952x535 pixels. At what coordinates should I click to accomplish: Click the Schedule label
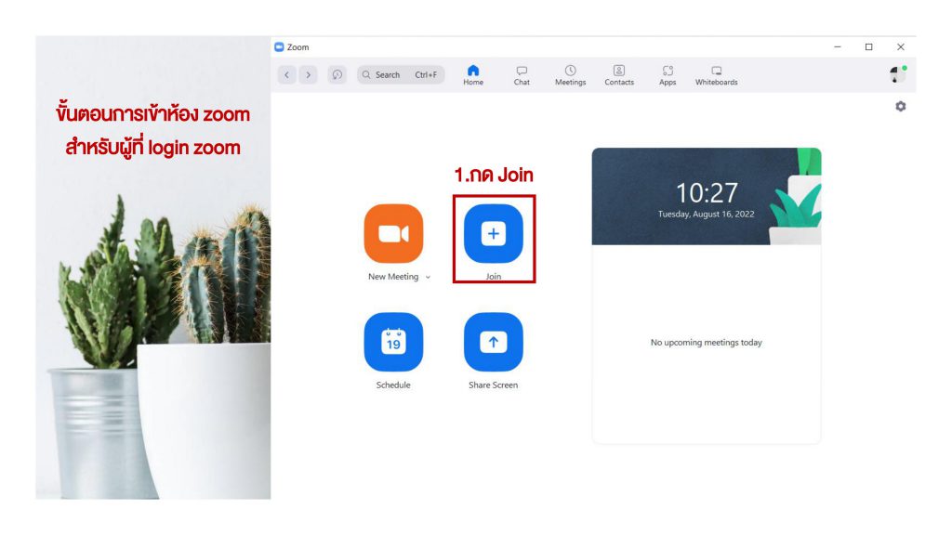(393, 385)
